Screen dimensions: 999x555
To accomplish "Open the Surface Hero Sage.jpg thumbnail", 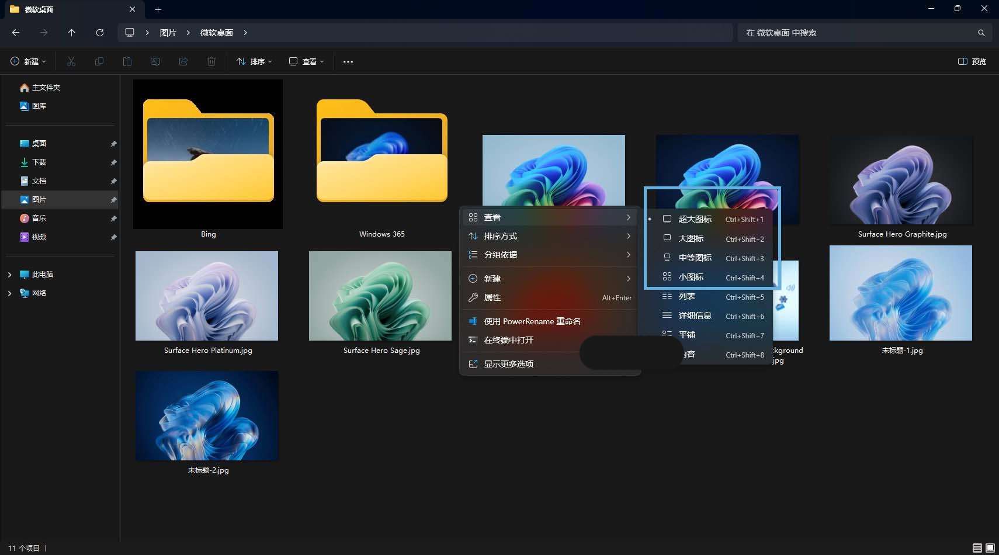I will (x=380, y=296).
